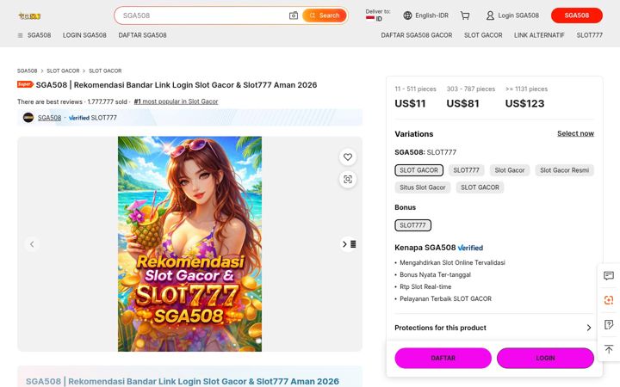Expand Protections for this product

494,328
